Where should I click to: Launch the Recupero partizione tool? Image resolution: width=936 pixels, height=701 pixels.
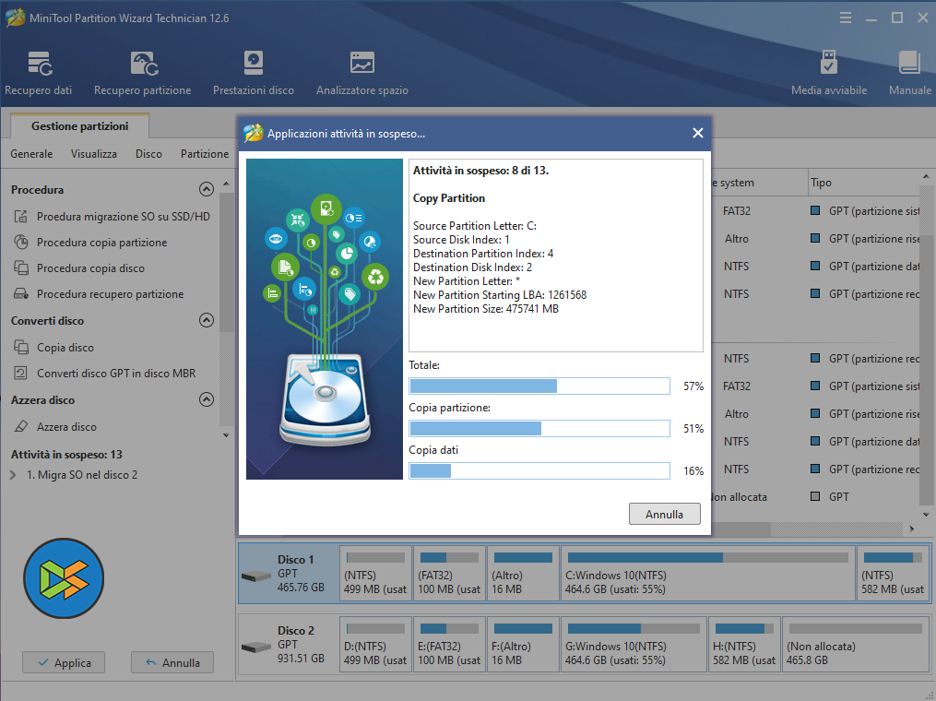point(142,73)
